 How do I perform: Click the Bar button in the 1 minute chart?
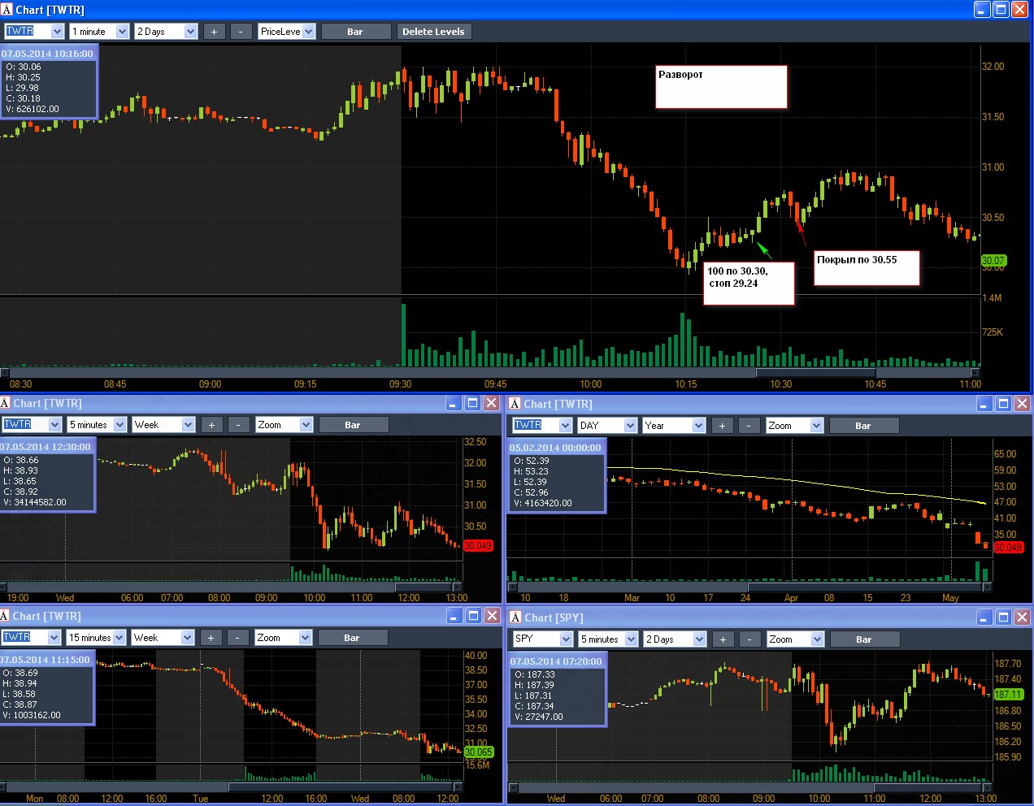tap(354, 32)
